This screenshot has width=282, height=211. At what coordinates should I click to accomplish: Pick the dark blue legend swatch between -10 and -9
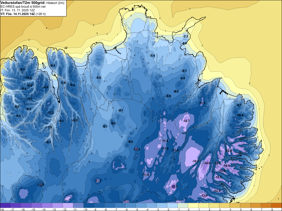click(89, 205)
